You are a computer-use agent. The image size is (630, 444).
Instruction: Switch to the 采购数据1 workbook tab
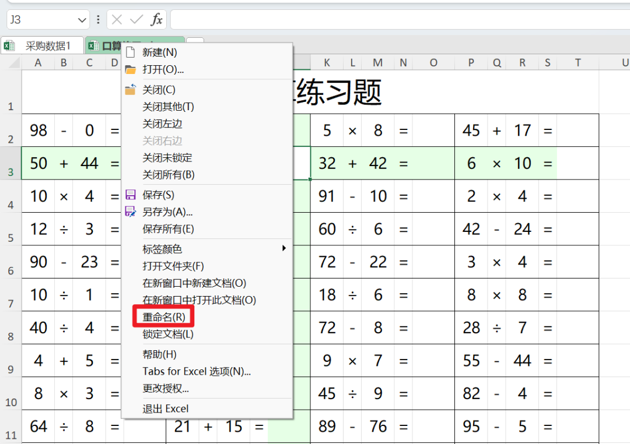(x=42, y=46)
